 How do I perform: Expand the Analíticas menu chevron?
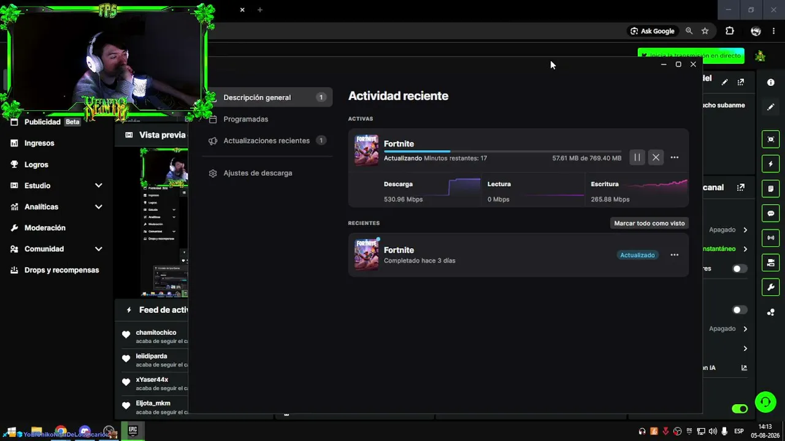[98, 207]
